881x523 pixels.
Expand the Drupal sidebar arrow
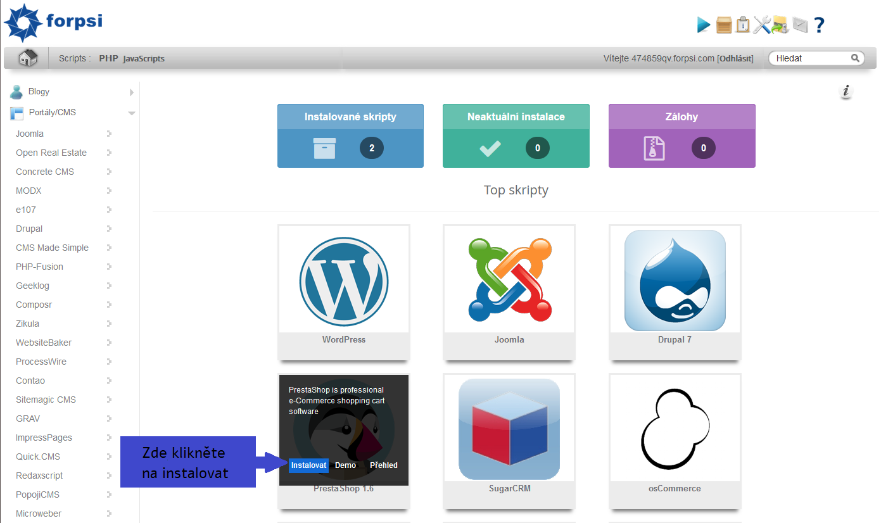109,229
